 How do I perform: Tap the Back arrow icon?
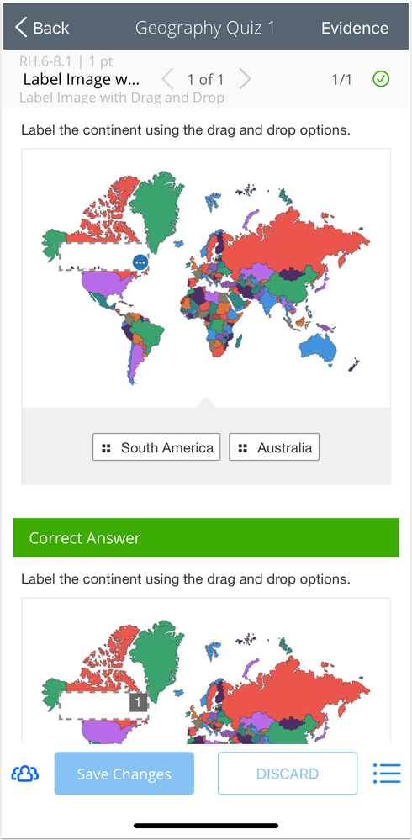tap(21, 27)
